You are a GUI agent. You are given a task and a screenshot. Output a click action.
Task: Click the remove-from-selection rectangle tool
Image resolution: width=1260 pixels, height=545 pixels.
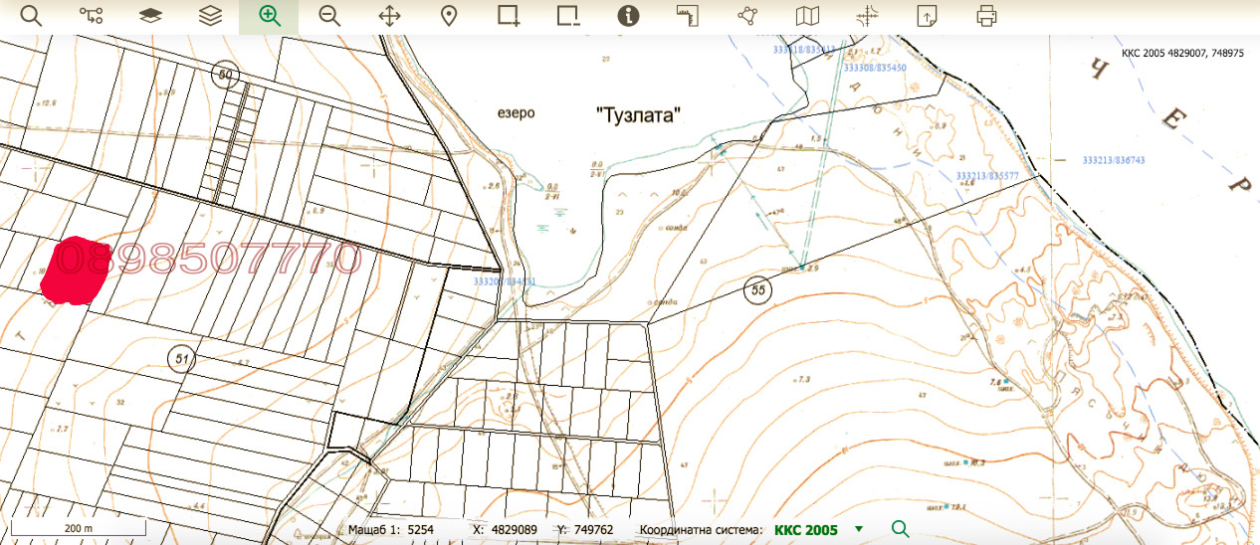click(x=568, y=16)
